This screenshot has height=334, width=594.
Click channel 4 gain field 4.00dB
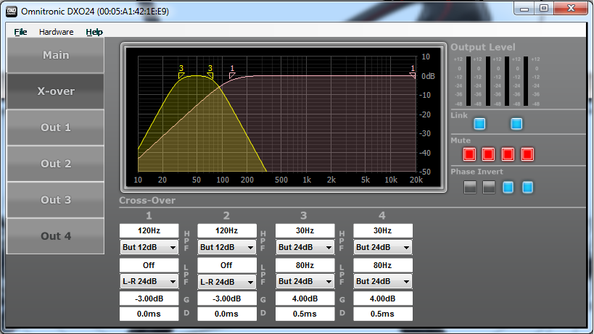383,298
